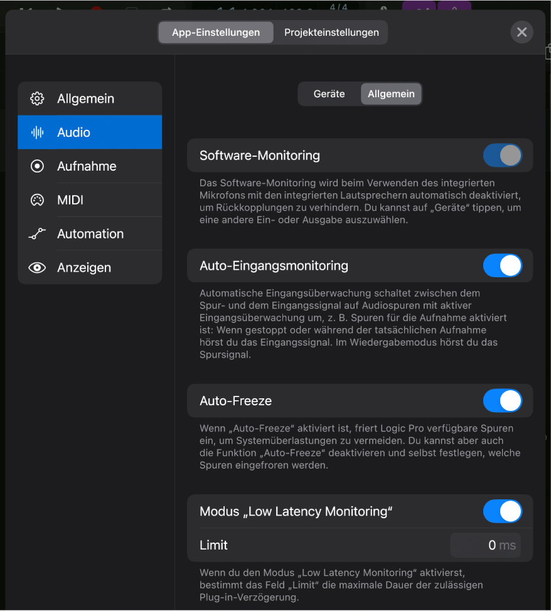The width and height of the screenshot is (551, 611).
Task: Enable the Software-Monitoring switch
Action: 502,156
